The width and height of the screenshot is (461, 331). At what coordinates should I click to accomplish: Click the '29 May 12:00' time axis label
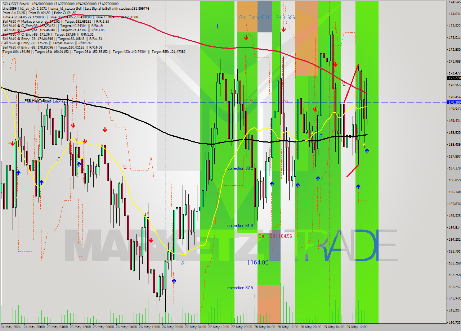357,327
